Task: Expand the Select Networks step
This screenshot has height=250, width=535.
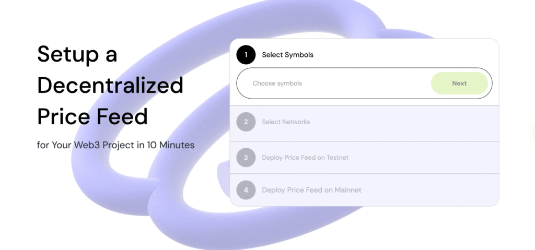Action: point(286,122)
